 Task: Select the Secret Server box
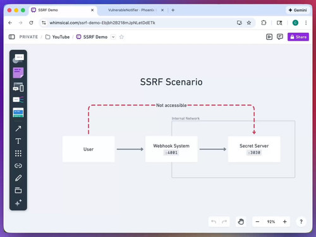(254, 149)
